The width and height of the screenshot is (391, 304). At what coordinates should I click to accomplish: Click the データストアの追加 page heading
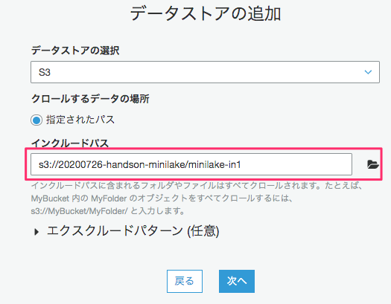(x=206, y=13)
